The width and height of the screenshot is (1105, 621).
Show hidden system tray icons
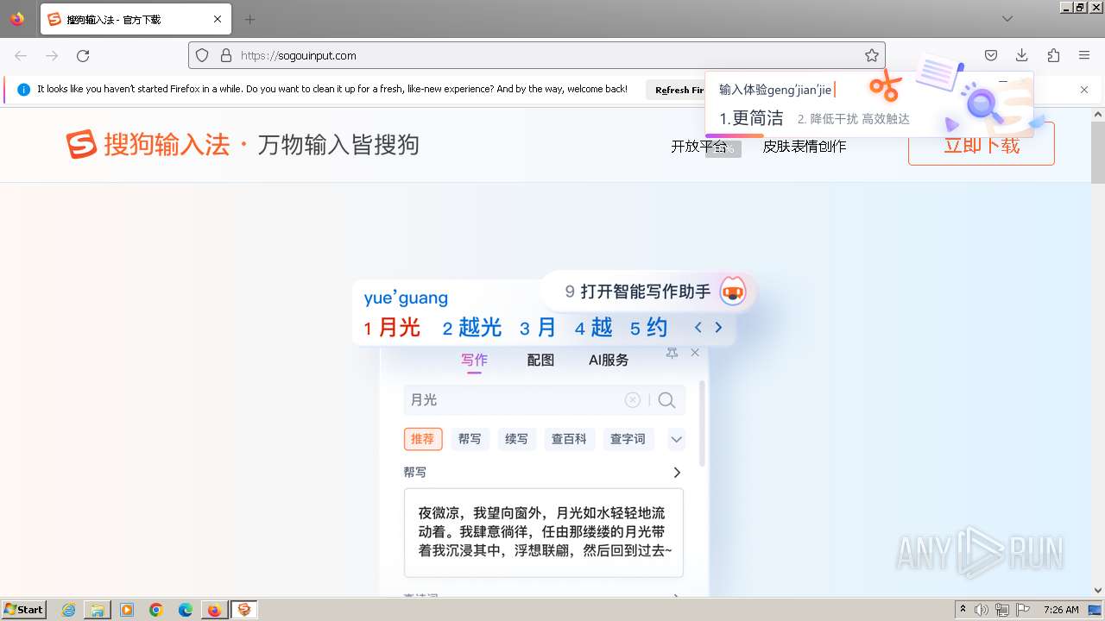(963, 610)
